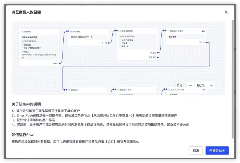This screenshot has height=163, width=240.
Task: Select the 发送邮件 action block
Action: (186, 37)
